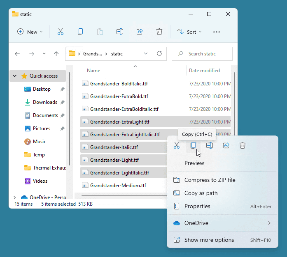Open recent locations dropdown chevron

tap(44, 54)
